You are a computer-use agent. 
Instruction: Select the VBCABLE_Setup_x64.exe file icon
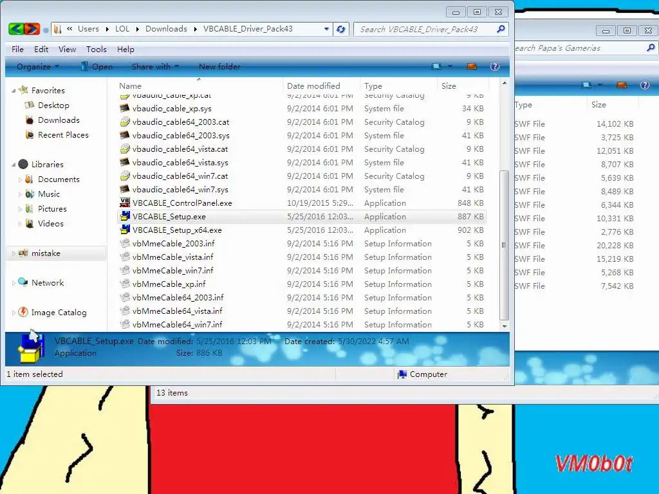pyautogui.click(x=125, y=230)
